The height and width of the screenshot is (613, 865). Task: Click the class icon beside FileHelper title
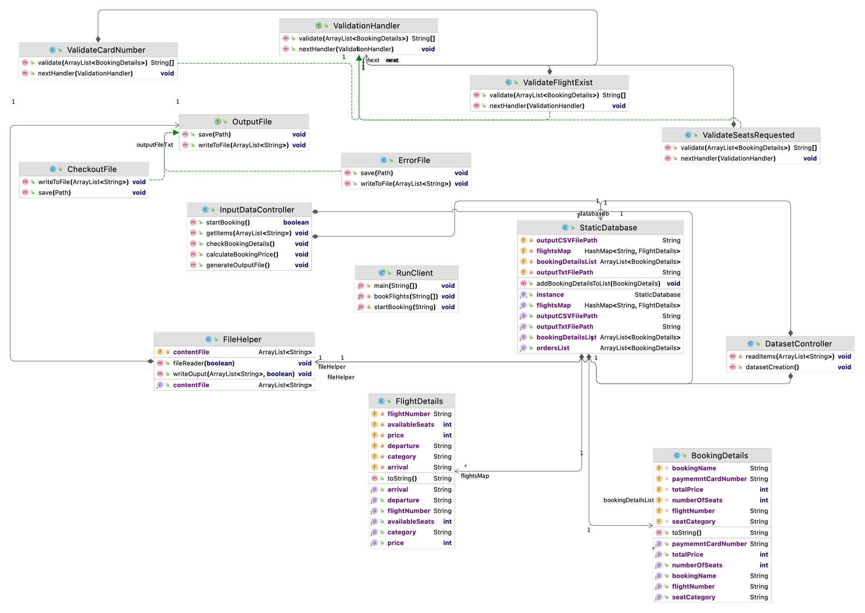pos(208,339)
